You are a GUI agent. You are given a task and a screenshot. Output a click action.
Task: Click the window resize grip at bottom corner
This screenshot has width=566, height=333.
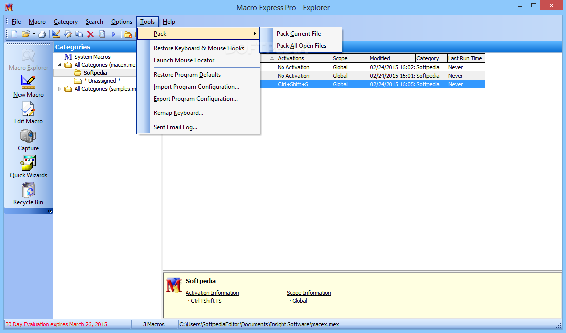558,325
